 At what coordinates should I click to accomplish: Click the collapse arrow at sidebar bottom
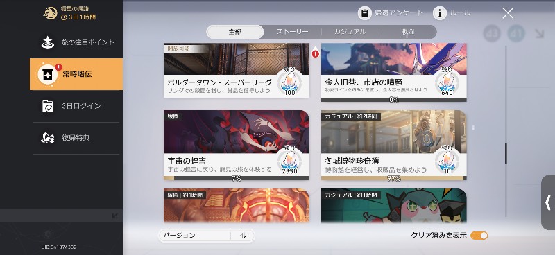pos(114,216)
